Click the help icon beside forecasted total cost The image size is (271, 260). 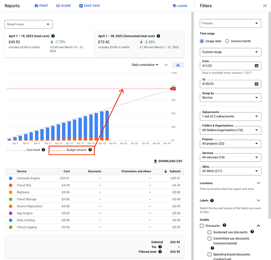pos(158,36)
